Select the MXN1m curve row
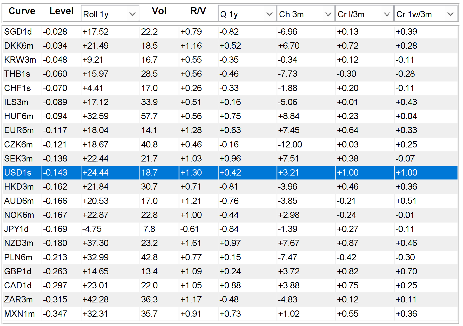The height and width of the screenshot is (326, 463). 230,314
